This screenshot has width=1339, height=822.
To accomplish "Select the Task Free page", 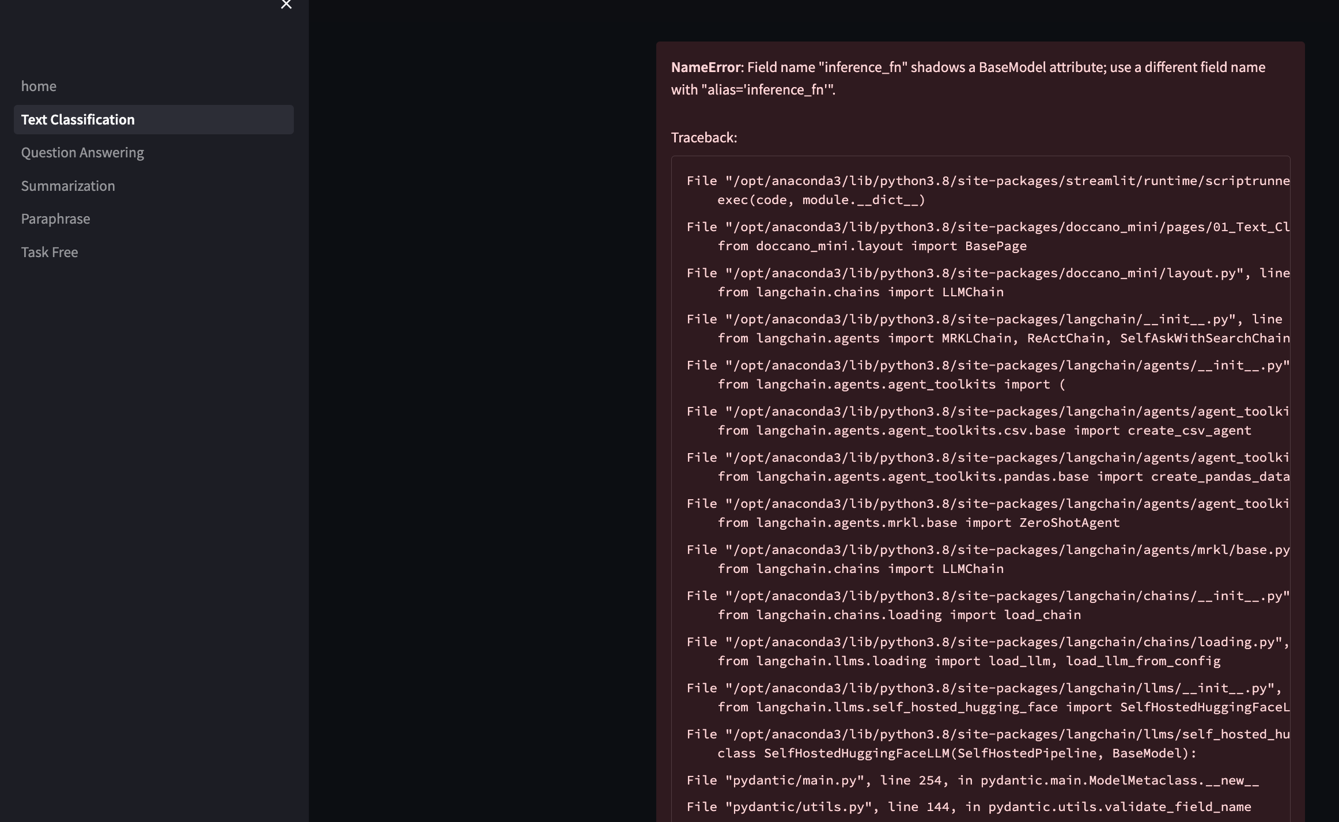I will pyautogui.click(x=50, y=252).
